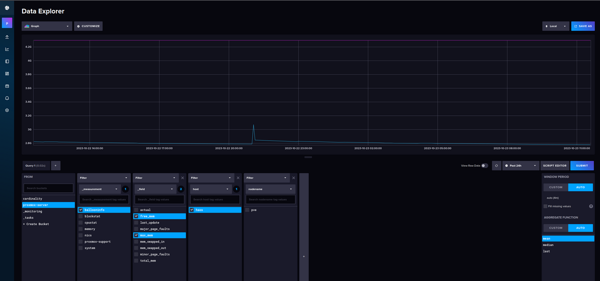Open the Settings gear icon in sidebar
The image size is (600, 281).
(x=7, y=110)
